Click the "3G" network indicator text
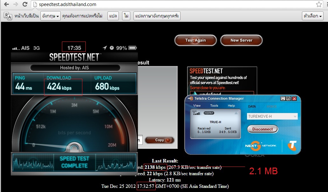328x192 pixels. 37,48
